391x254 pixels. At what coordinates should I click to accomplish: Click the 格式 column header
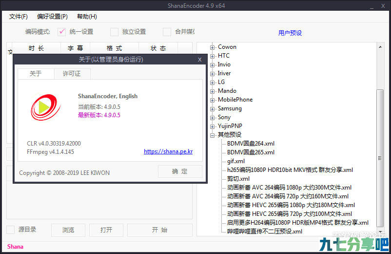(114, 48)
